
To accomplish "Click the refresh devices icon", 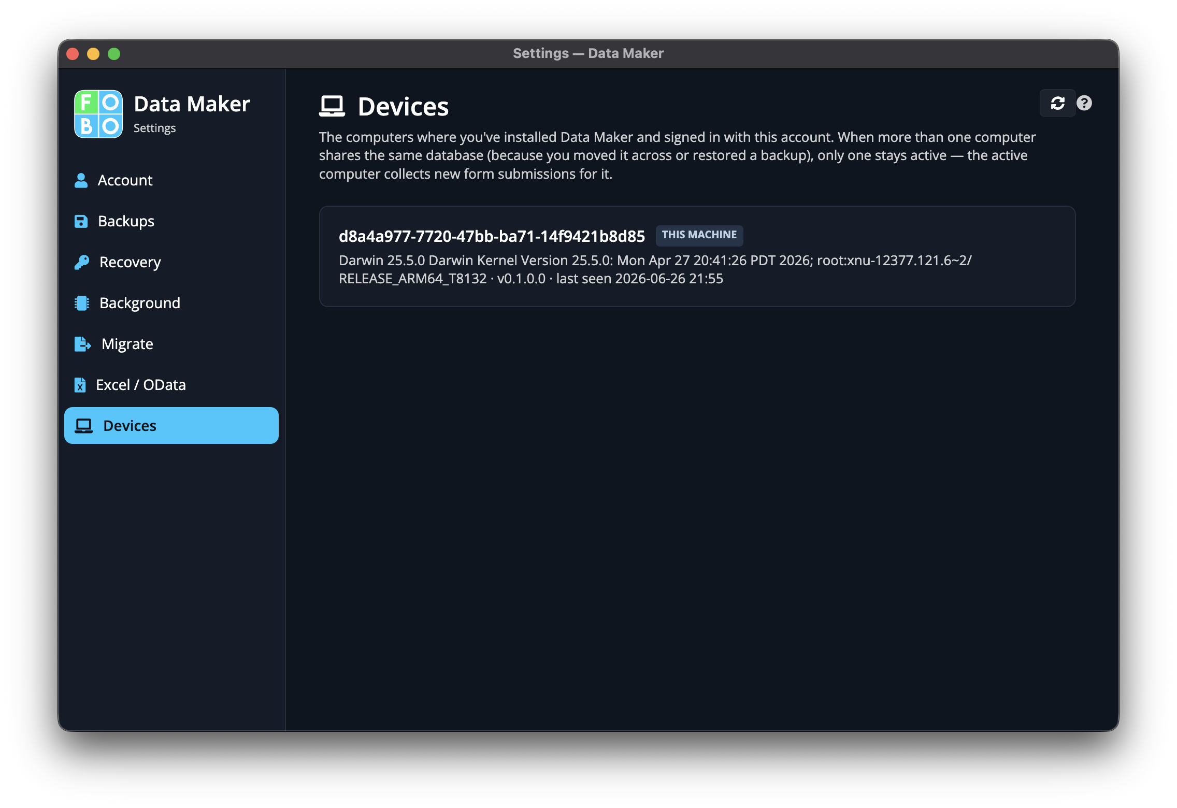I will [1057, 103].
